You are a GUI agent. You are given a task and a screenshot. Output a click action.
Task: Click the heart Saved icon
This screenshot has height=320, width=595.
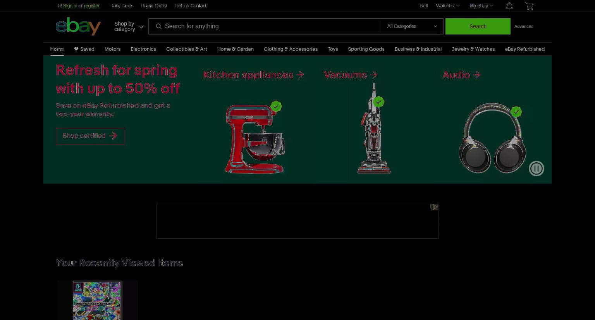(x=76, y=49)
